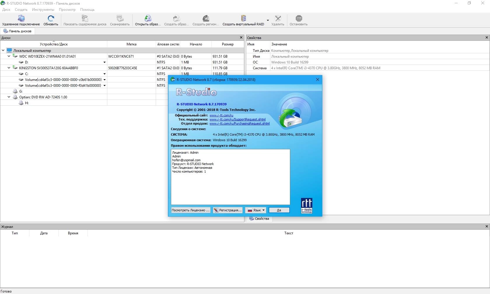Screen dimensions: 490x294
Task: Click the Метка column header
Action: (132, 44)
